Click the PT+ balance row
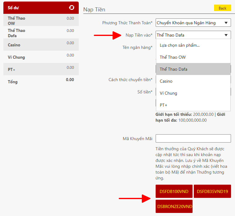This screenshot has width=235, height=216. click(41, 69)
